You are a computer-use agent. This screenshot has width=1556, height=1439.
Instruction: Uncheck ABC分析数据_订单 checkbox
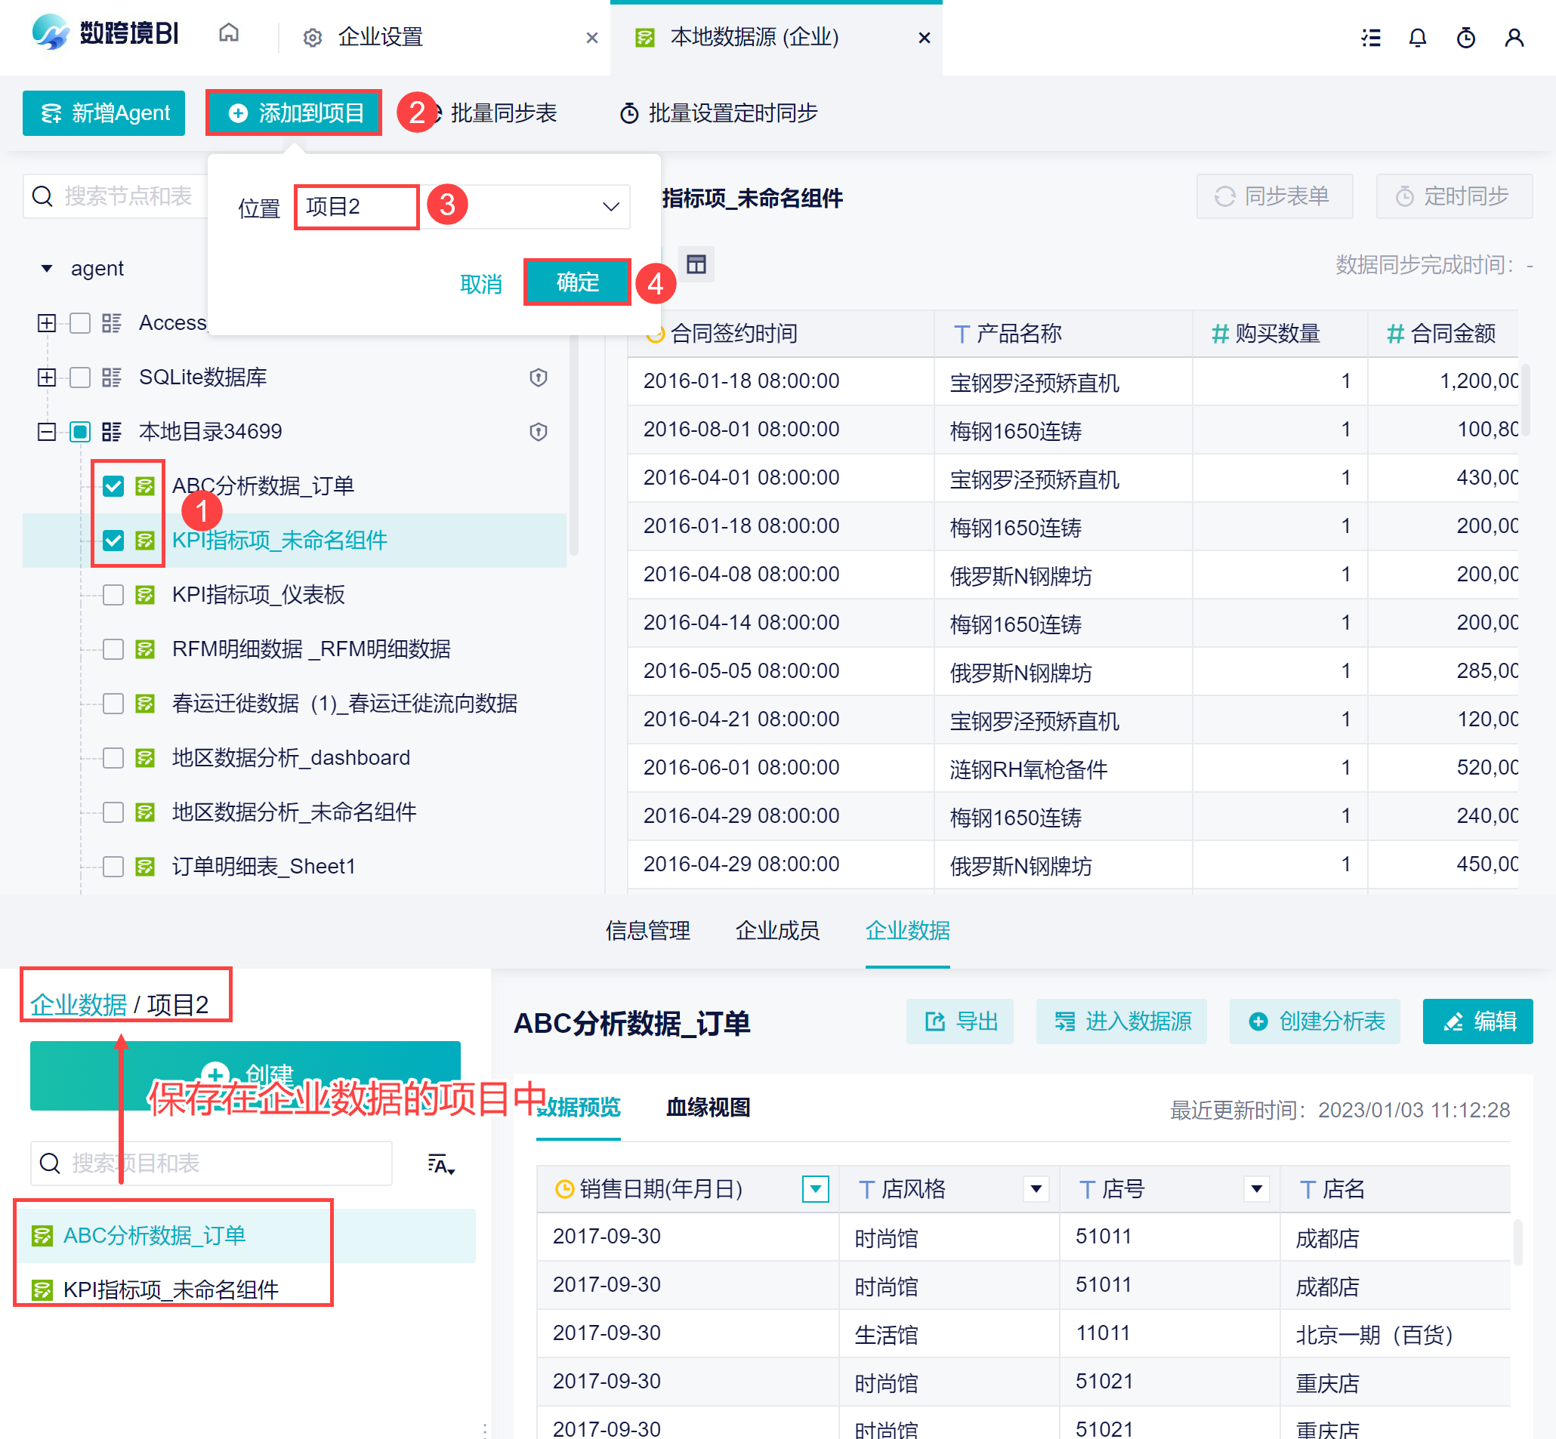pos(114,486)
